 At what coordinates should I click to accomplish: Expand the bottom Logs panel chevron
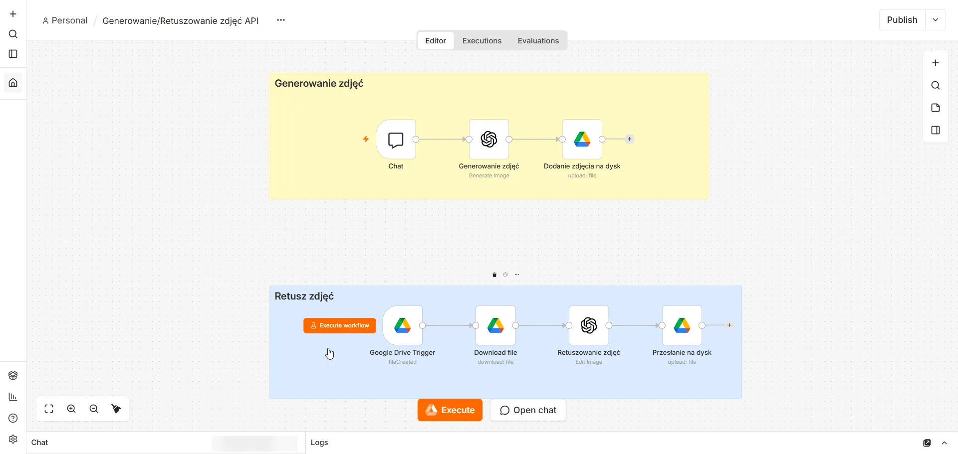[x=945, y=443]
